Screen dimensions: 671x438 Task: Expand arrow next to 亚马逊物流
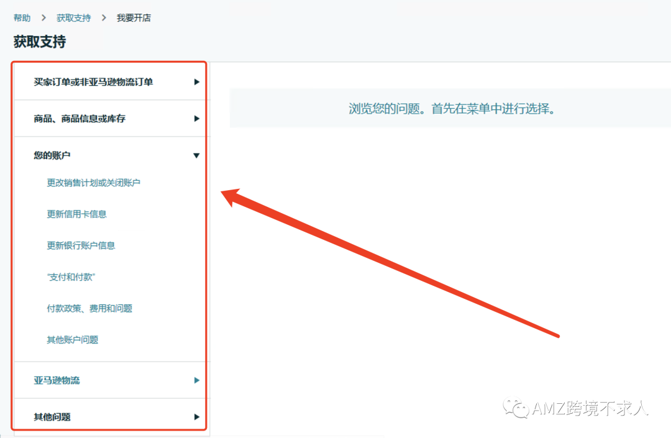click(x=196, y=380)
